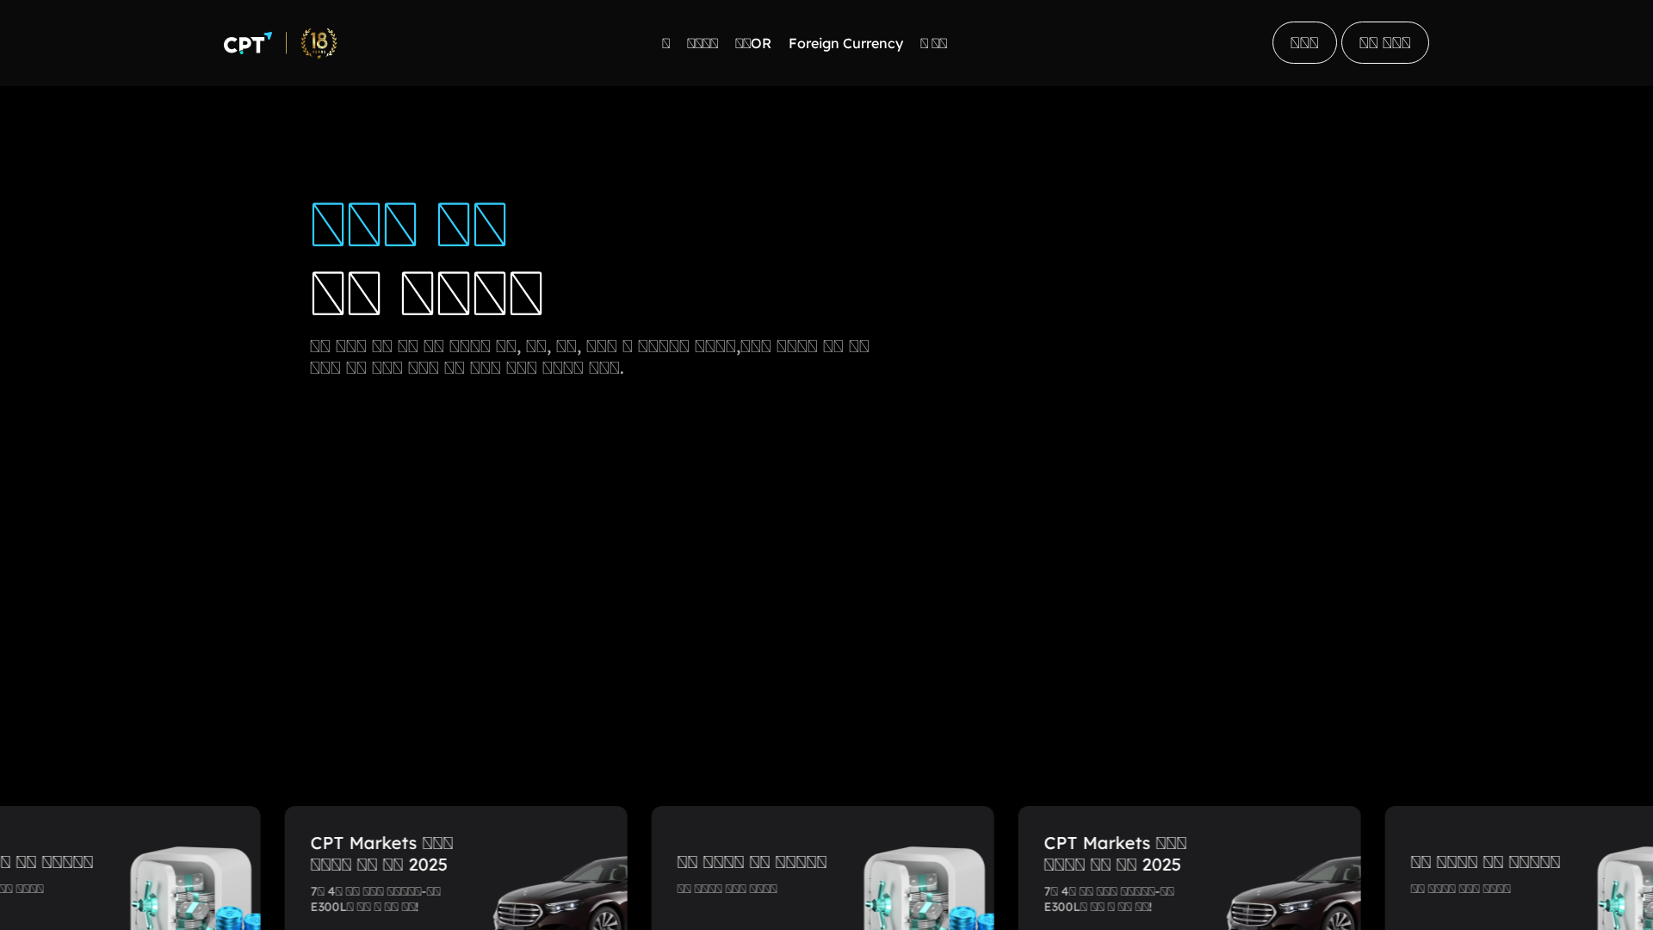Click the black Mercedes car in right card

click(1296, 896)
